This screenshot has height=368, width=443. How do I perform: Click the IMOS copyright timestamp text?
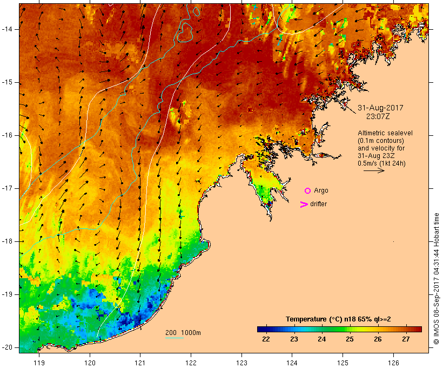[437, 279]
